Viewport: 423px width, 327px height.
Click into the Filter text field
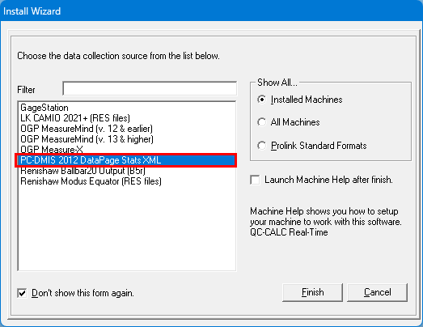click(x=150, y=88)
